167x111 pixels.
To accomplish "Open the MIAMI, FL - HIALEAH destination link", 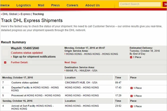I will click(x=82, y=70).
